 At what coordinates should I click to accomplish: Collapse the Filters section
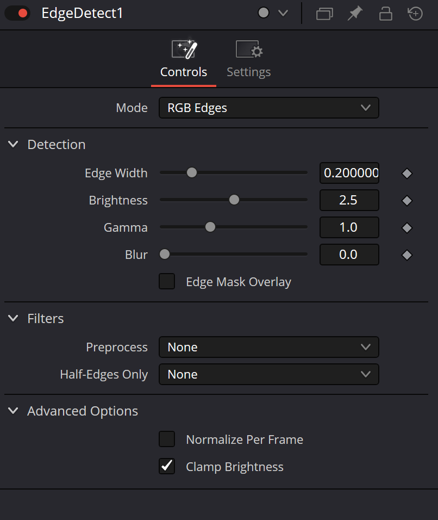tap(13, 318)
